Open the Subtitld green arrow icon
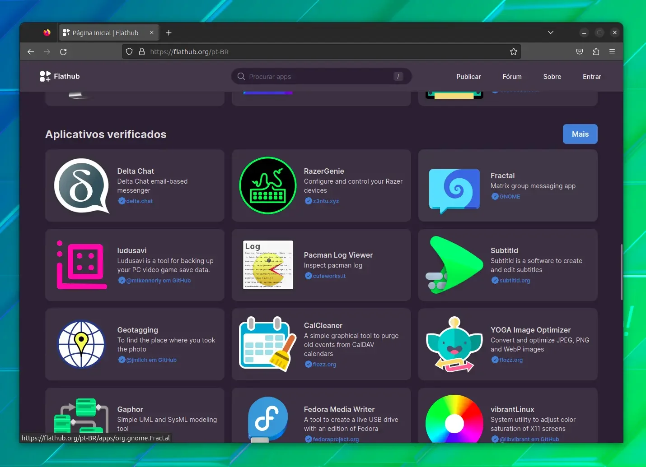 click(x=454, y=265)
